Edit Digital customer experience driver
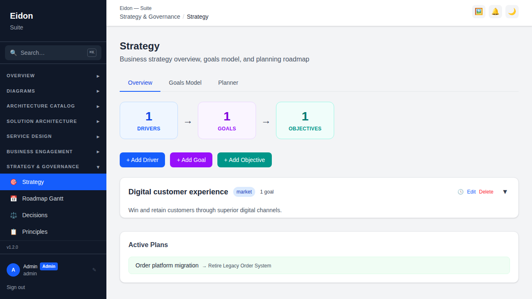The image size is (532, 299). pos(471,192)
